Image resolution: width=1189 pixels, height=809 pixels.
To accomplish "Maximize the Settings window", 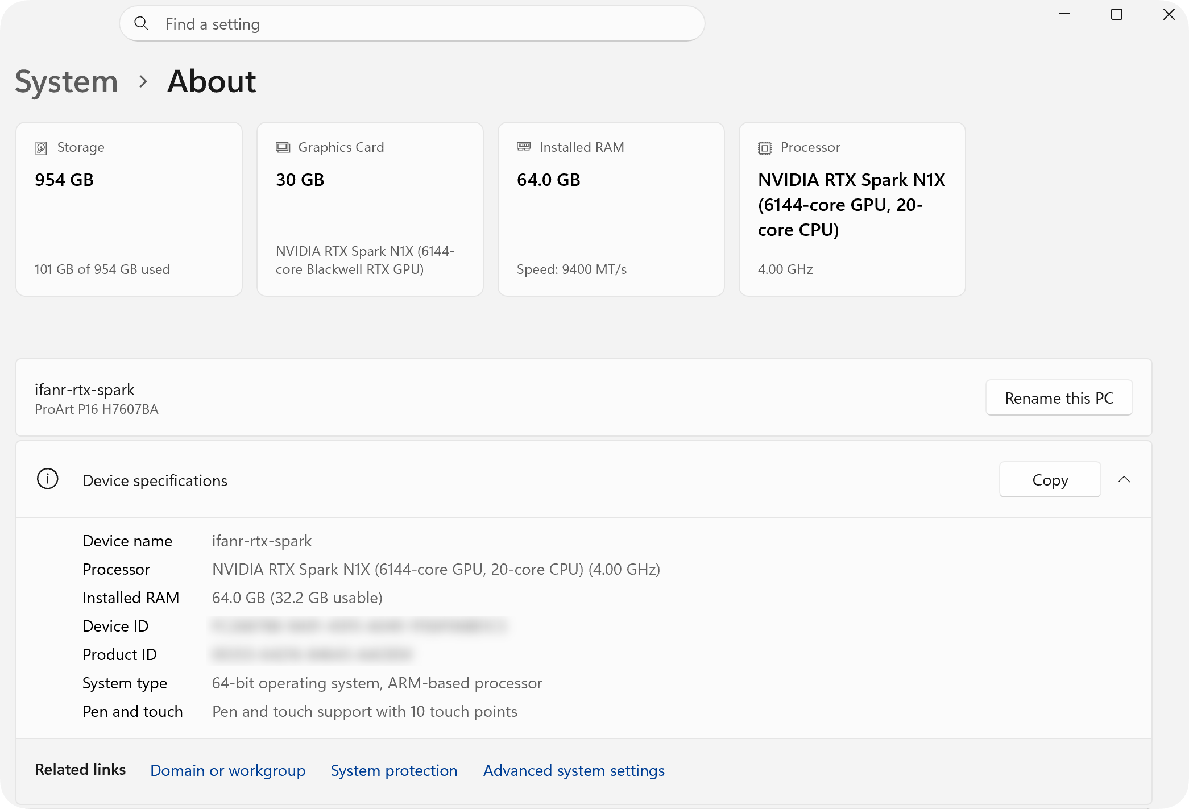I will pos(1117,14).
